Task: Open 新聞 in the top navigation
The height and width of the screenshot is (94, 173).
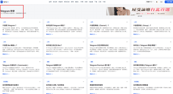Action: (82, 2)
